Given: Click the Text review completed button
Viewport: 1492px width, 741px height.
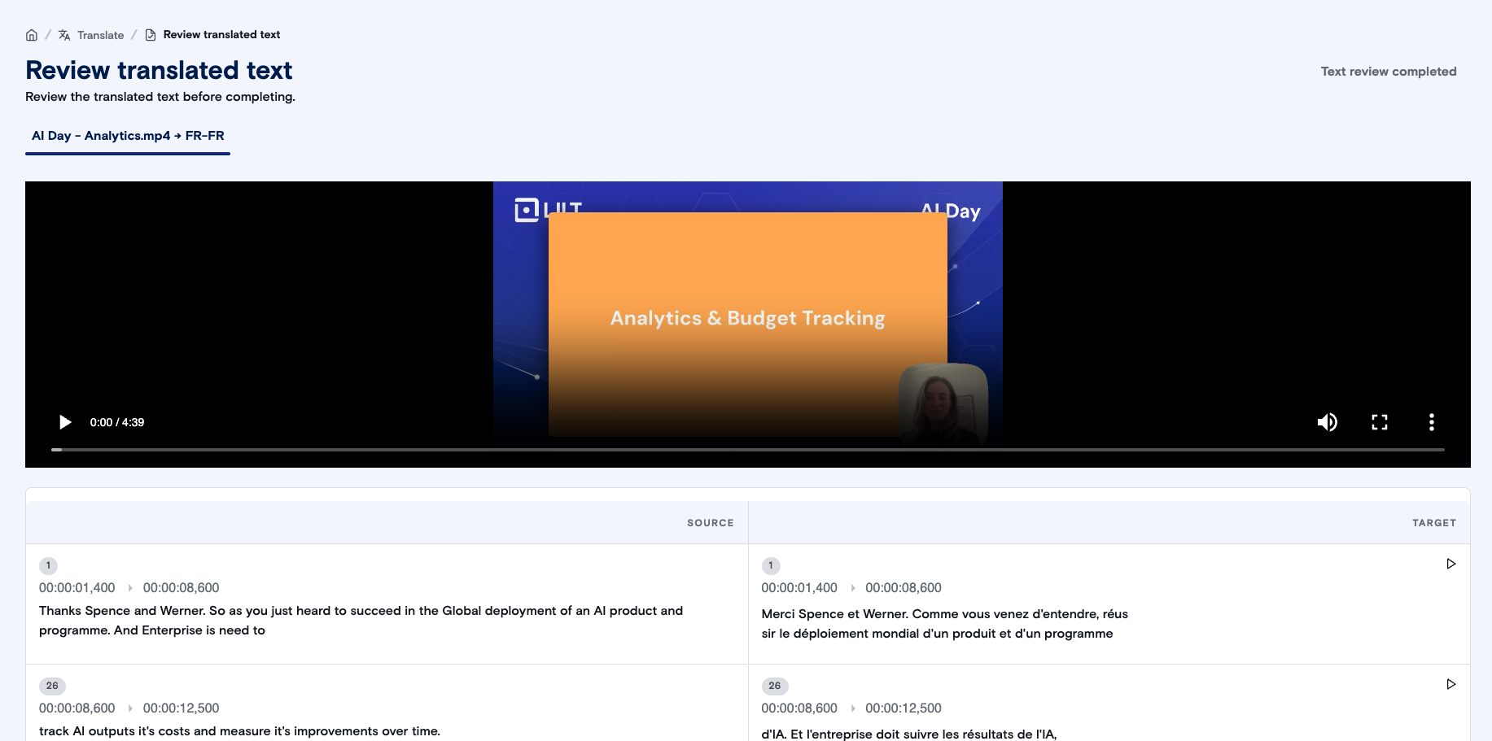Looking at the screenshot, I should click(x=1389, y=72).
